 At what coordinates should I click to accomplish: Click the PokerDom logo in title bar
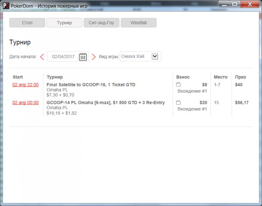pyautogui.click(x=6, y=6)
